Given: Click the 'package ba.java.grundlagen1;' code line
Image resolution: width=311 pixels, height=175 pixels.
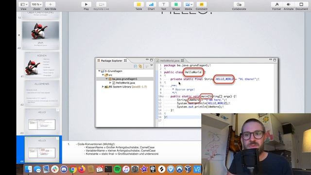Looking at the screenshot, I should pyautogui.click(x=187, y=65).
